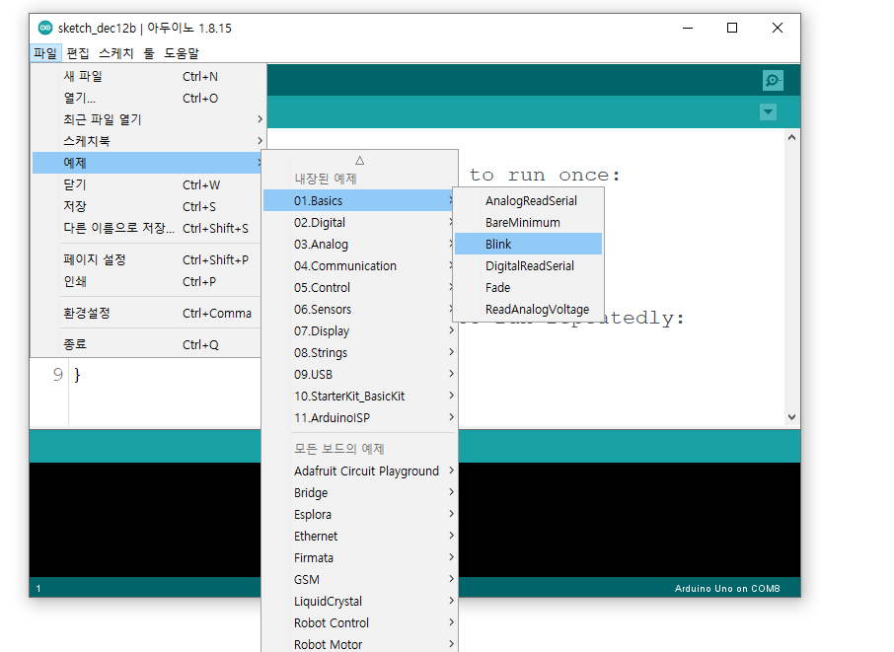Open Adafruit Circuit Playground examples
Image resolution: width=894 pixels, height=652 pixels.
(x=359, y=471)
